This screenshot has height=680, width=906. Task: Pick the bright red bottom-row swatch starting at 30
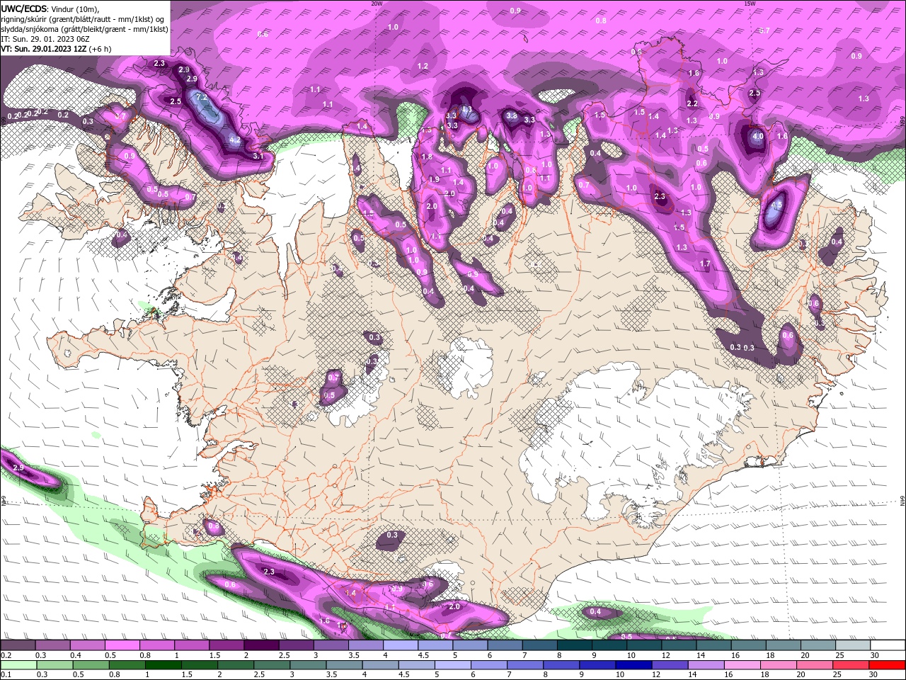887,665
